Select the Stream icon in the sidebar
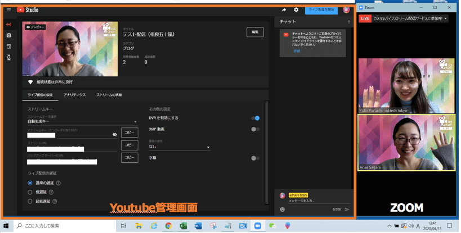 pyautogui.click(x=9, y=24)
